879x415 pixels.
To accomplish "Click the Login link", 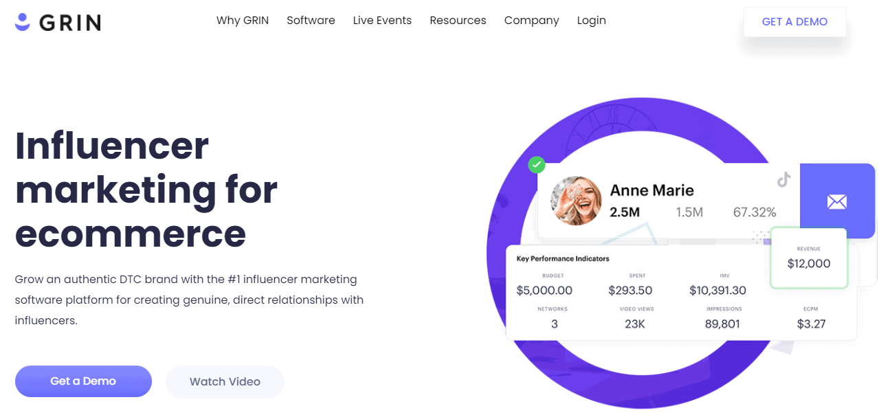I will coord(591,21).
